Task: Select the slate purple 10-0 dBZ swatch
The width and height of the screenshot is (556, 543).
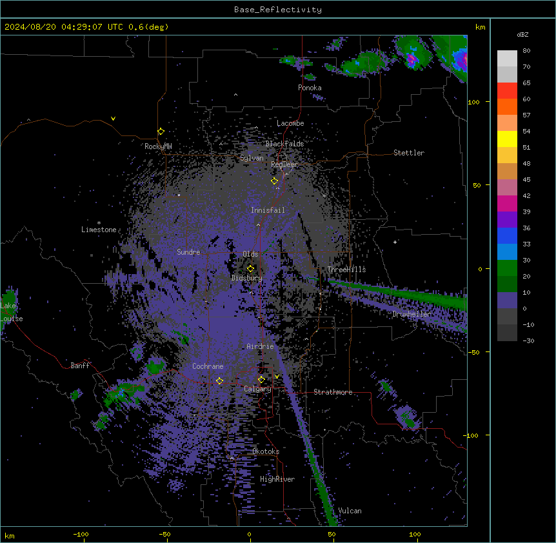Action: coord(507,301)
